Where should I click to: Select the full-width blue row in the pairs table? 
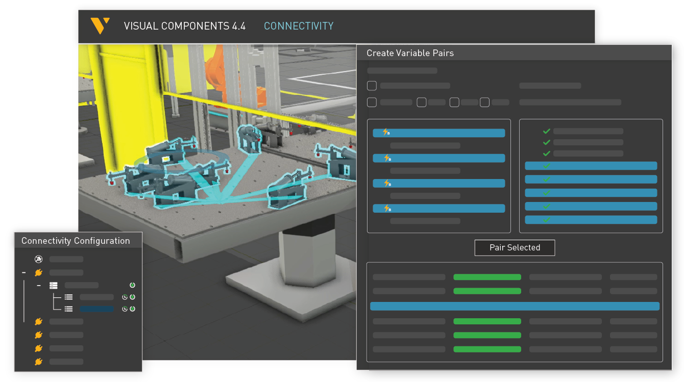(515, 307)
